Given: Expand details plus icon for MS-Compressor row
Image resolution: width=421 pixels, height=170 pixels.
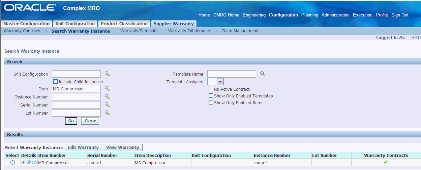Looking at the screenshot, I should (x=24, y=162).
